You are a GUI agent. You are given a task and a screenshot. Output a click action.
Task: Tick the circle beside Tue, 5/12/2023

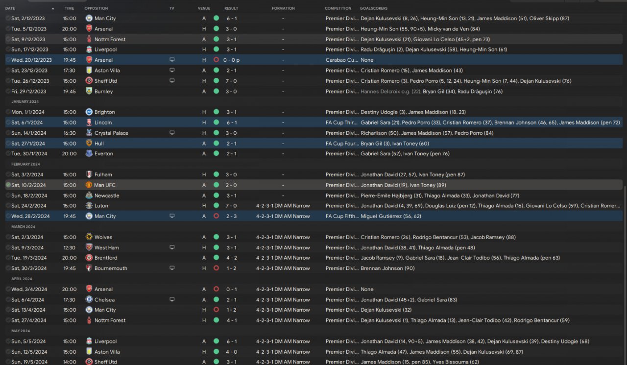tap(8, 29)
